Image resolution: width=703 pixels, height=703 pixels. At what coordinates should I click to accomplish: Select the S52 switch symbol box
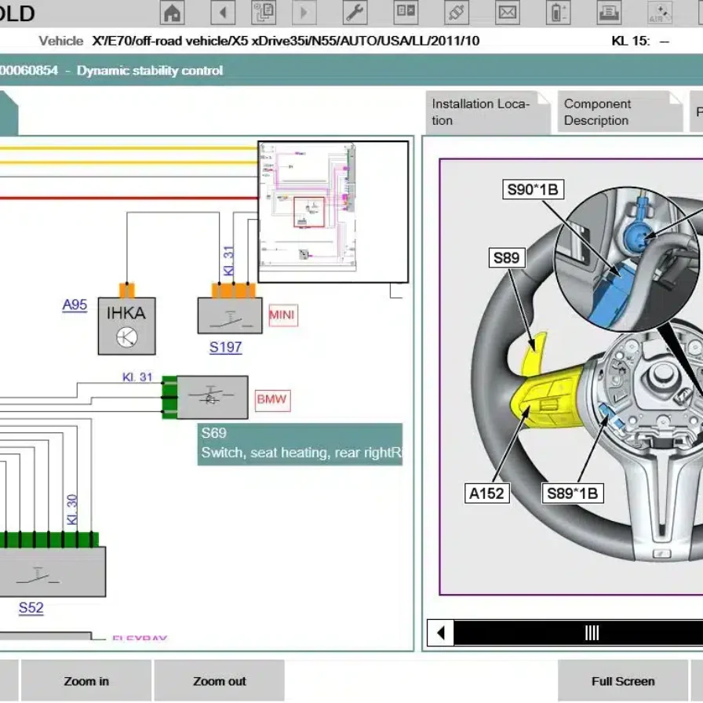click(53, 572)
